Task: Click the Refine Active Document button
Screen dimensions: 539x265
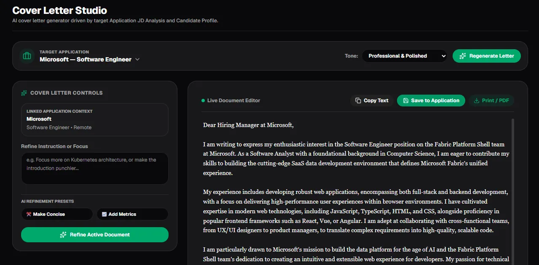Action: [95, 235]
